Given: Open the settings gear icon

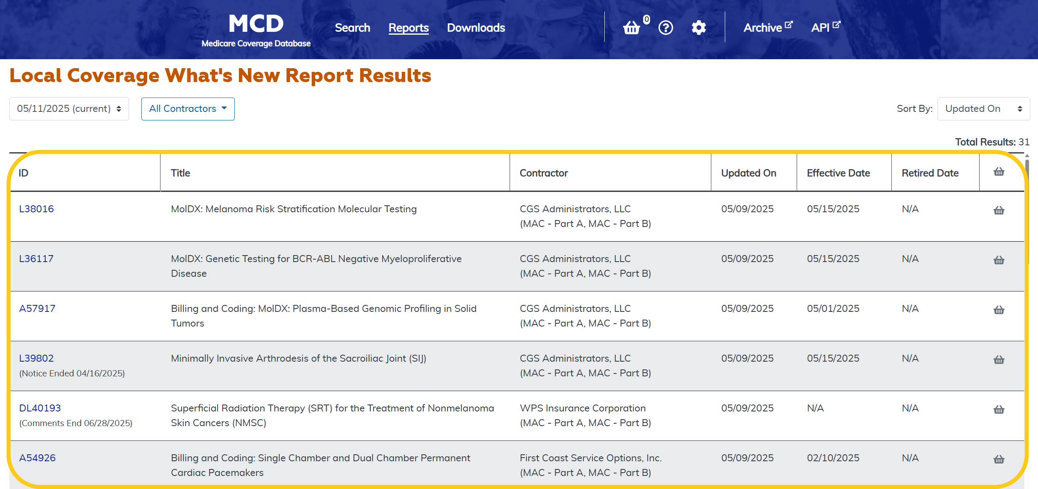Looking at the screenshot, I should click(x=699, y=28).
